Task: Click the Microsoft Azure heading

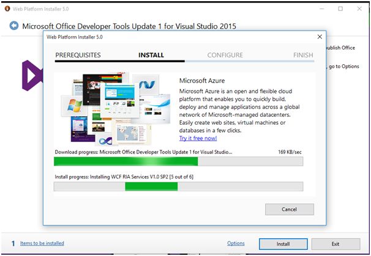Action: tap(202, 81)
